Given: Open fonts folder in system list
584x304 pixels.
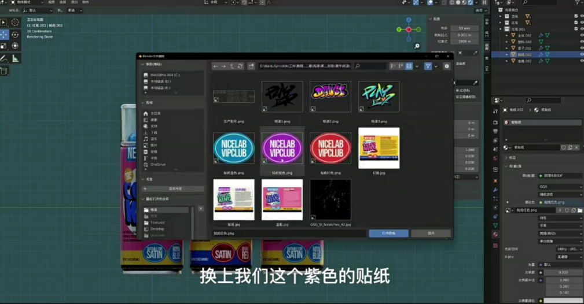Looking at the screenshot, I should pos(173,158).
